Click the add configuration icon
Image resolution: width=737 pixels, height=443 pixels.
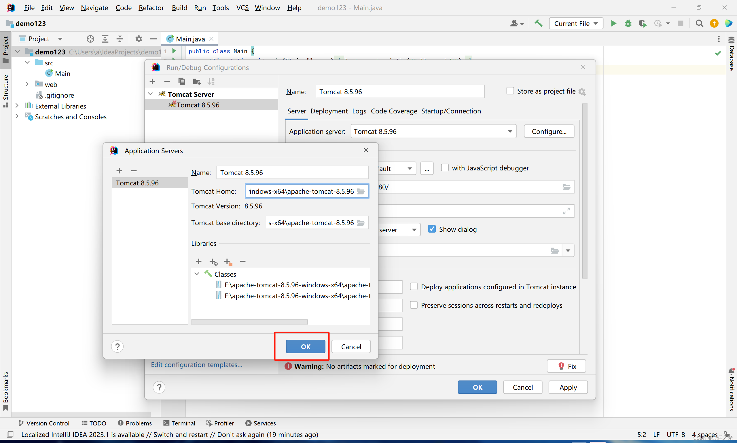click(153, 81)
